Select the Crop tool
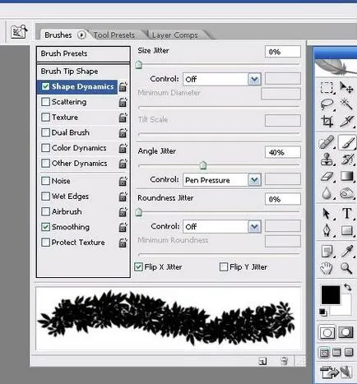357x384 pixels. point(327,121)
